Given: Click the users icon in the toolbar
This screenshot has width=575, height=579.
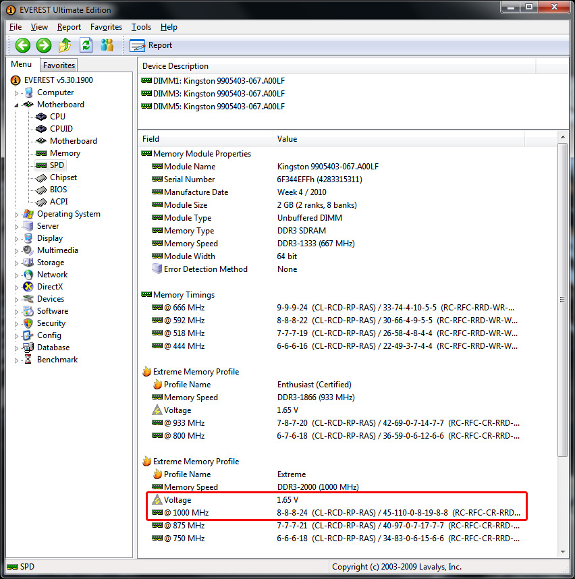Looking at the screenshot, I should [x=107, y=45].
